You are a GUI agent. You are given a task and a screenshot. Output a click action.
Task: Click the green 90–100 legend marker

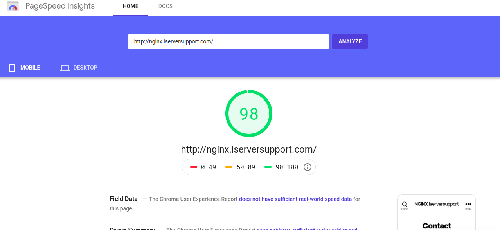(x=268, y=167)
